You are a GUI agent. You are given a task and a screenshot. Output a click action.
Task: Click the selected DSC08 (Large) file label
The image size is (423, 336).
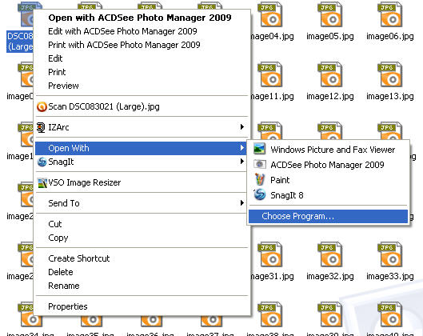(20, 42)
